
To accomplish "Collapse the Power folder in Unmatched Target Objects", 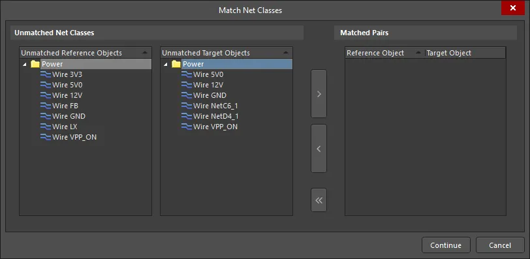I will (x=165, y=65).
